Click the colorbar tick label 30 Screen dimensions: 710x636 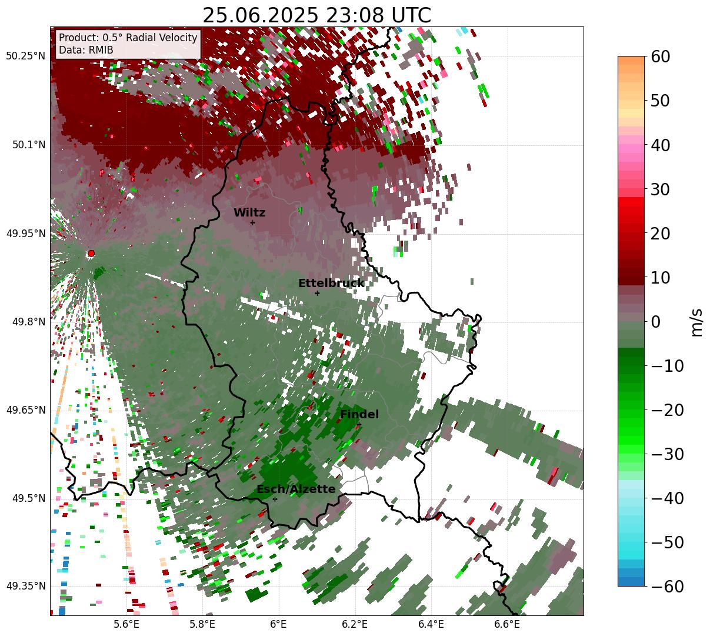[x=661, y=189]
